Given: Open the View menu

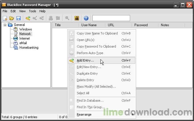Looking at the screenshot, I should pyautogui.click(x=22, y=11).
